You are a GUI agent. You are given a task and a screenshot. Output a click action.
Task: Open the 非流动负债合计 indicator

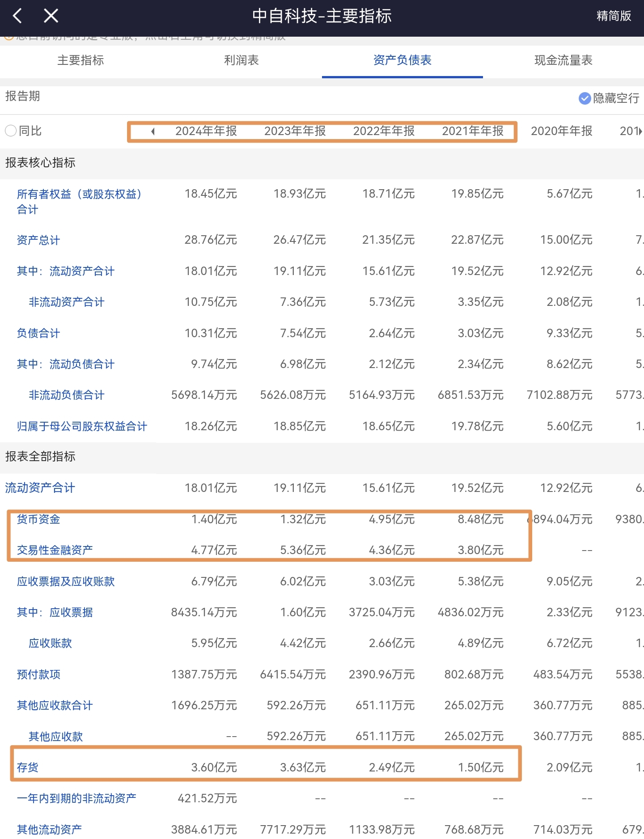(x=67, y=395)
